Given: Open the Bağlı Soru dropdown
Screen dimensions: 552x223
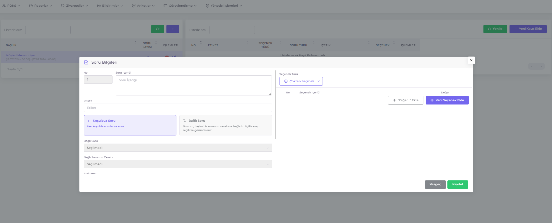Looking at the screenshot, I should point(178,148).
